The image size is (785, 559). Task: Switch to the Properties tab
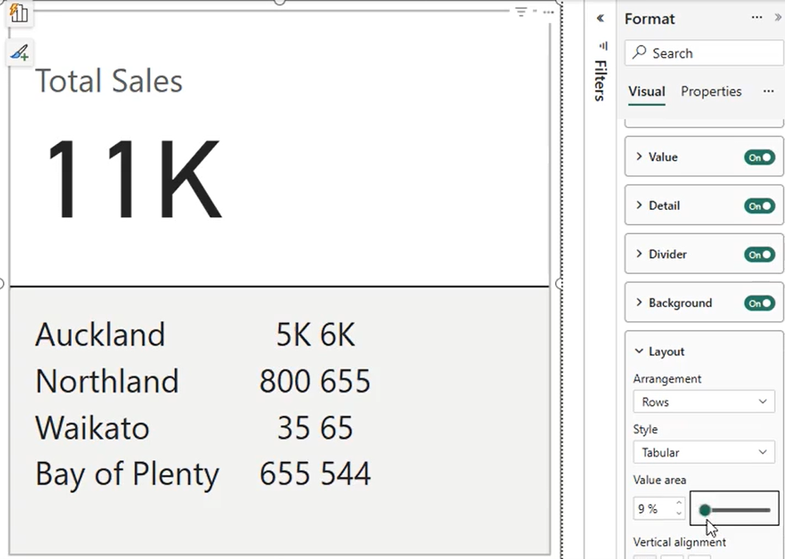(711, 91)
